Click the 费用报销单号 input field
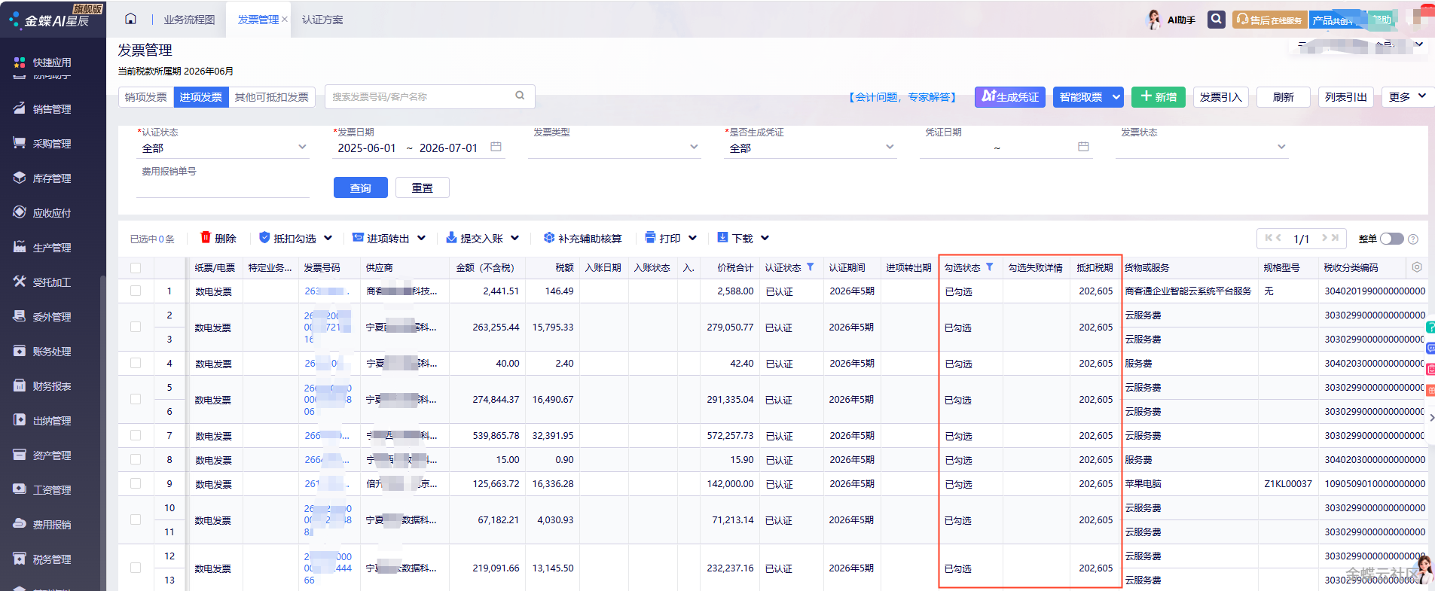This screenshot has width=1435, height=591. pyautogui.click(x=223, y=187)
